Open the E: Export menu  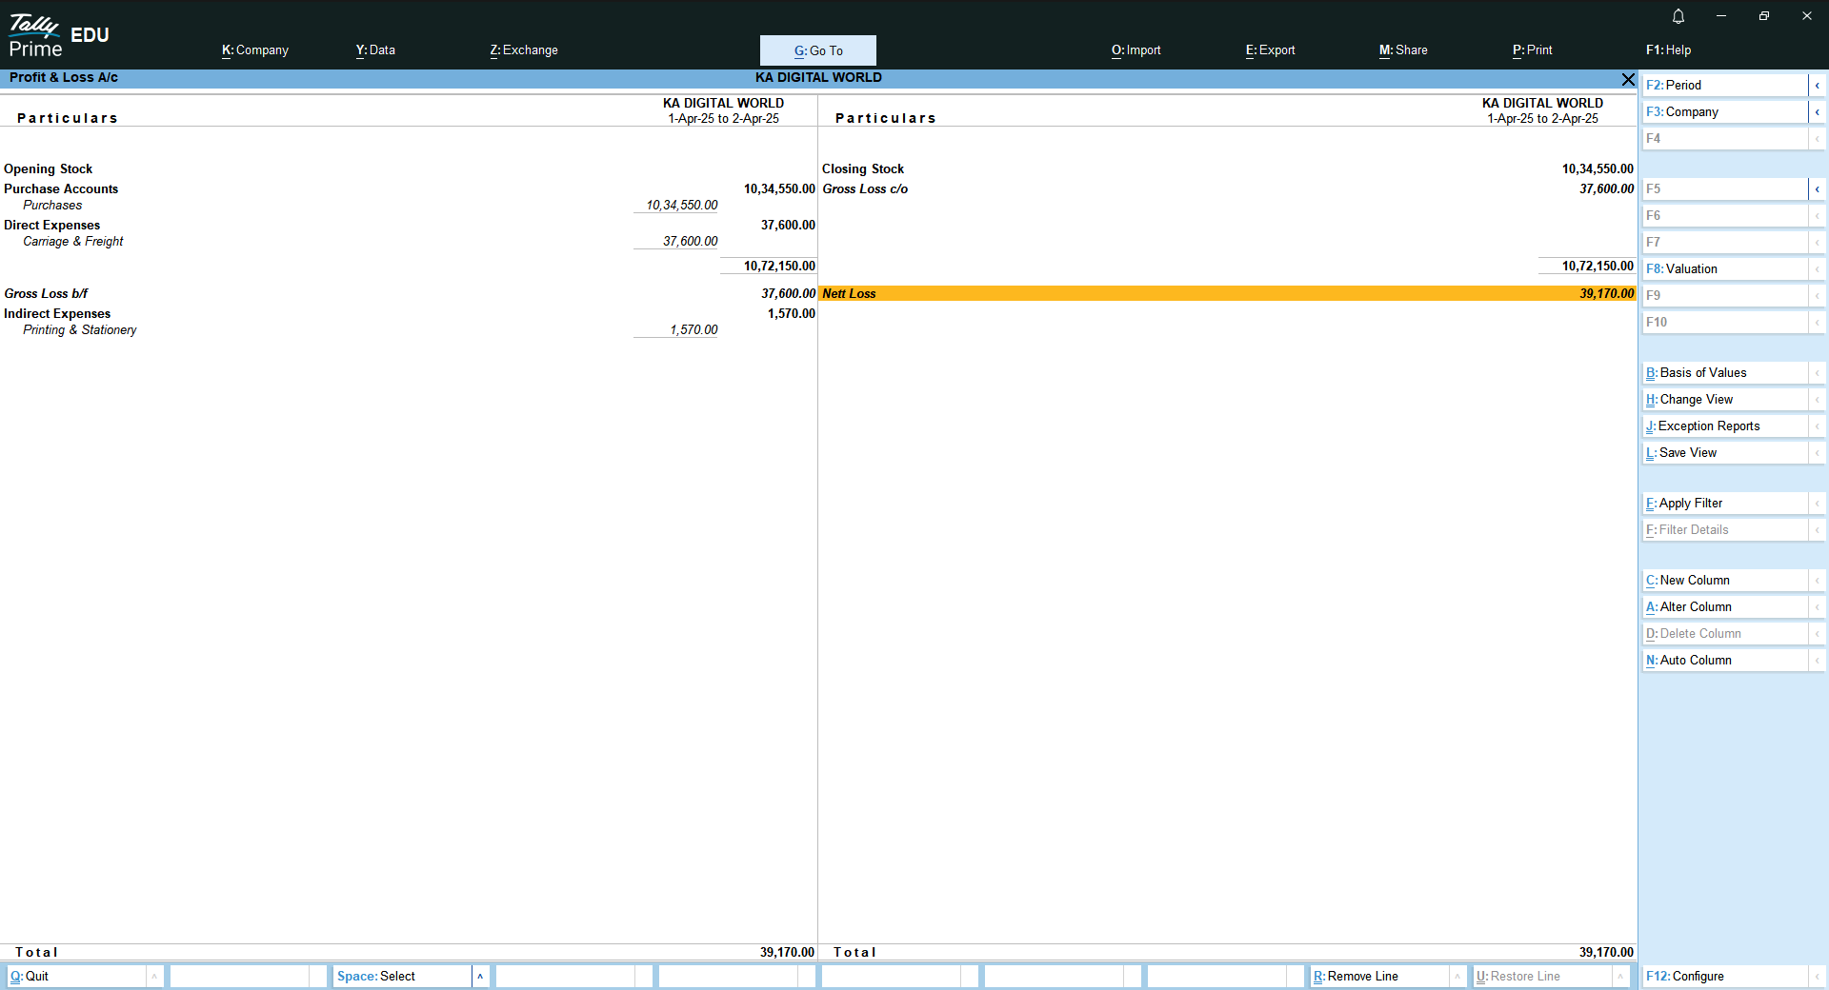(1270, 50)
